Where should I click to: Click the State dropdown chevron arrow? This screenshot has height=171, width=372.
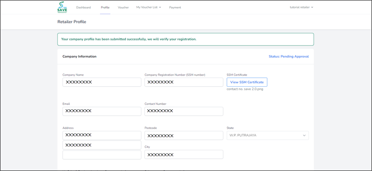[304, 135]
